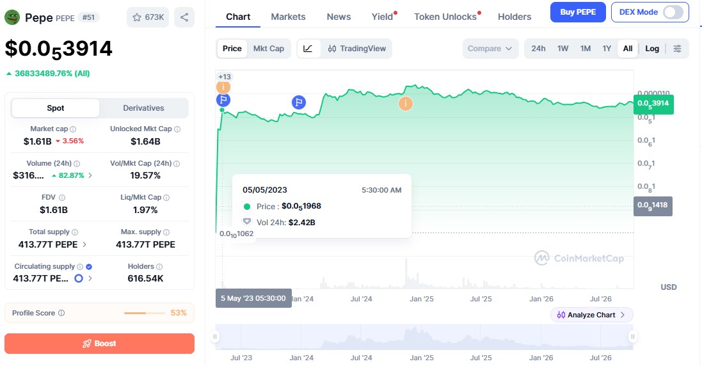Click Circulating supply info icon
This screenshot has height=366, width=702.
[80, 267]
